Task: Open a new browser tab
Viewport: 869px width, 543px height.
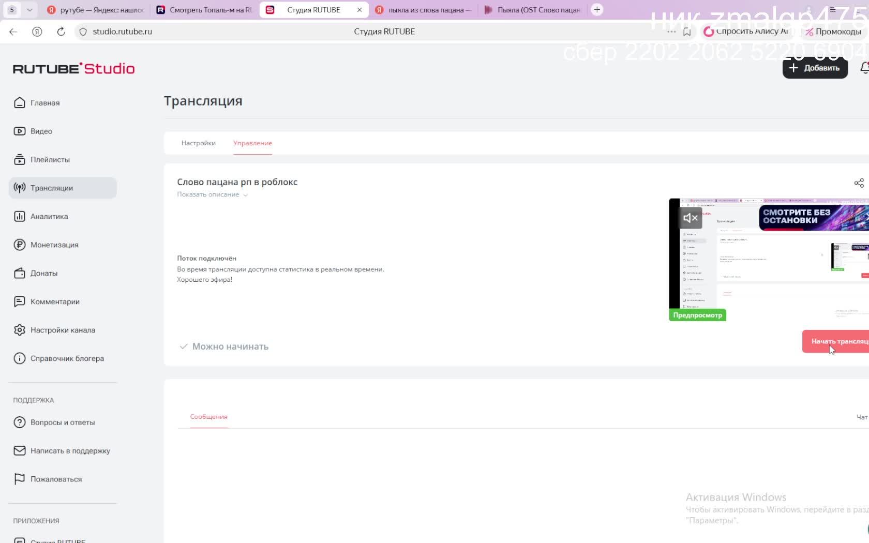Action: 597,10
